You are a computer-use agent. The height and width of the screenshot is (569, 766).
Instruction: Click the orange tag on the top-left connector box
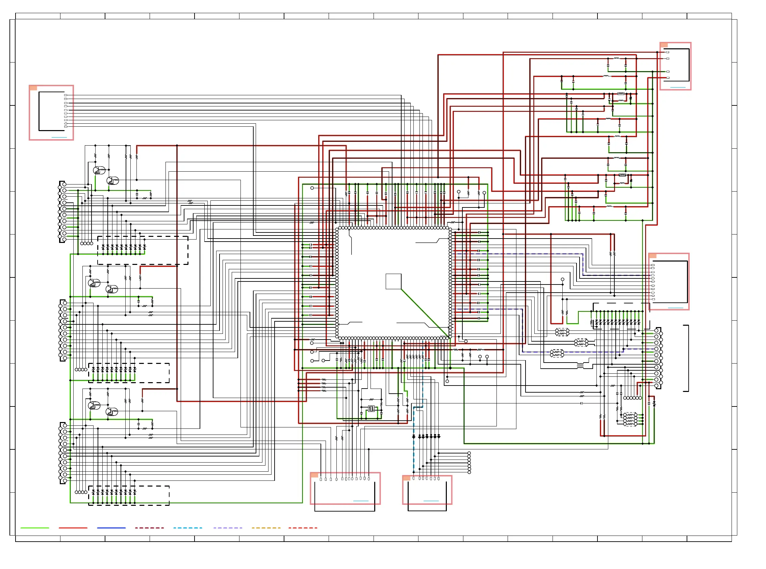(33, 88)
